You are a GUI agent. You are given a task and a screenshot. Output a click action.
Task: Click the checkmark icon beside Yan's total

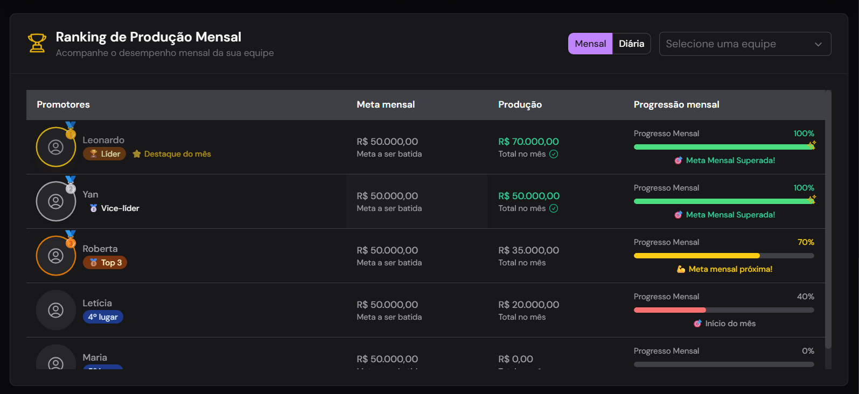554,208
